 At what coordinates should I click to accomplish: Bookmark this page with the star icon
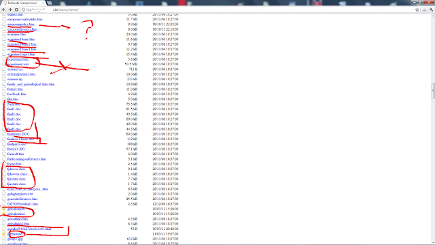417,10
